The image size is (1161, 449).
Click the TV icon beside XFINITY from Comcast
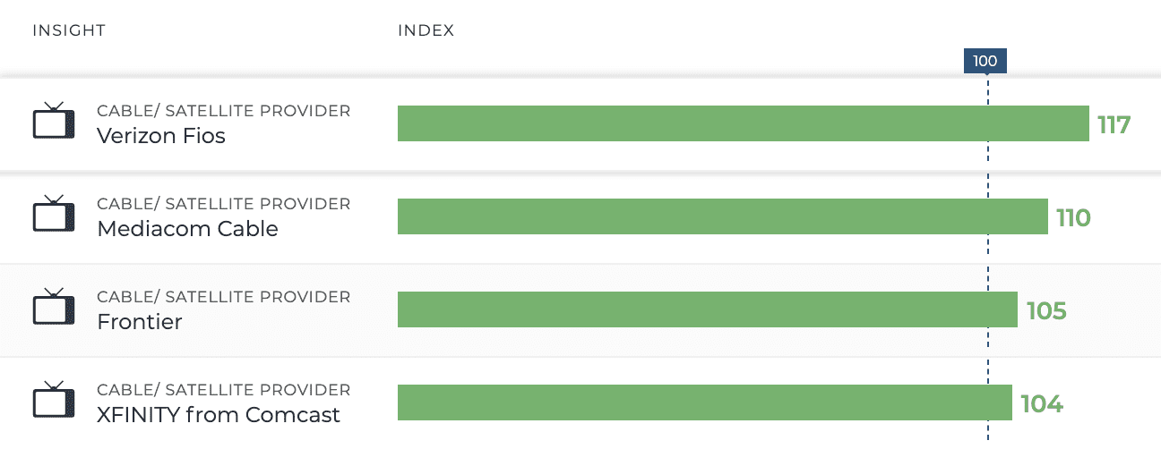point(54,400)
